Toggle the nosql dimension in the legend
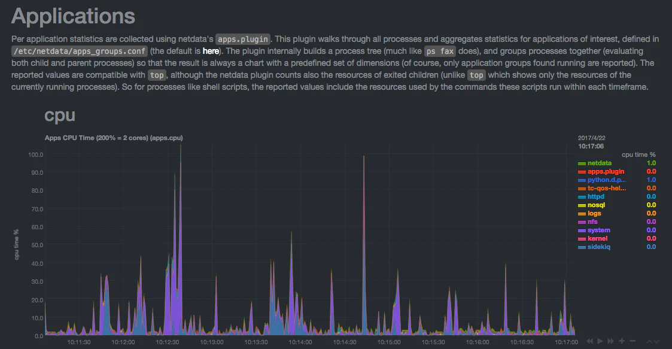672x349 pixels. pyautogui.click(x=596, y=205)
